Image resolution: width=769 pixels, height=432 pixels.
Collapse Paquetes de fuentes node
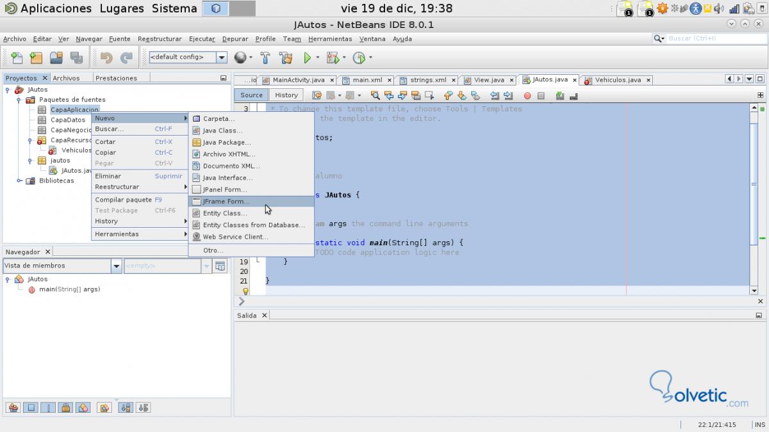(19, 100)
